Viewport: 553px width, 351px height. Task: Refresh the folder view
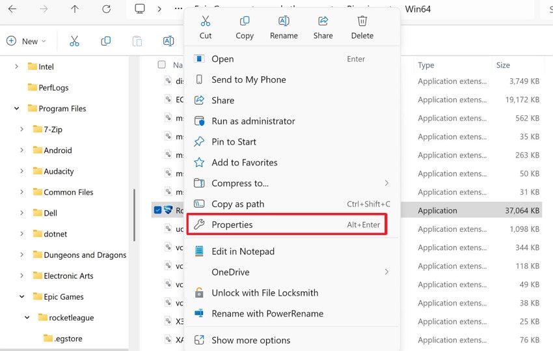(x=106, y=9)
